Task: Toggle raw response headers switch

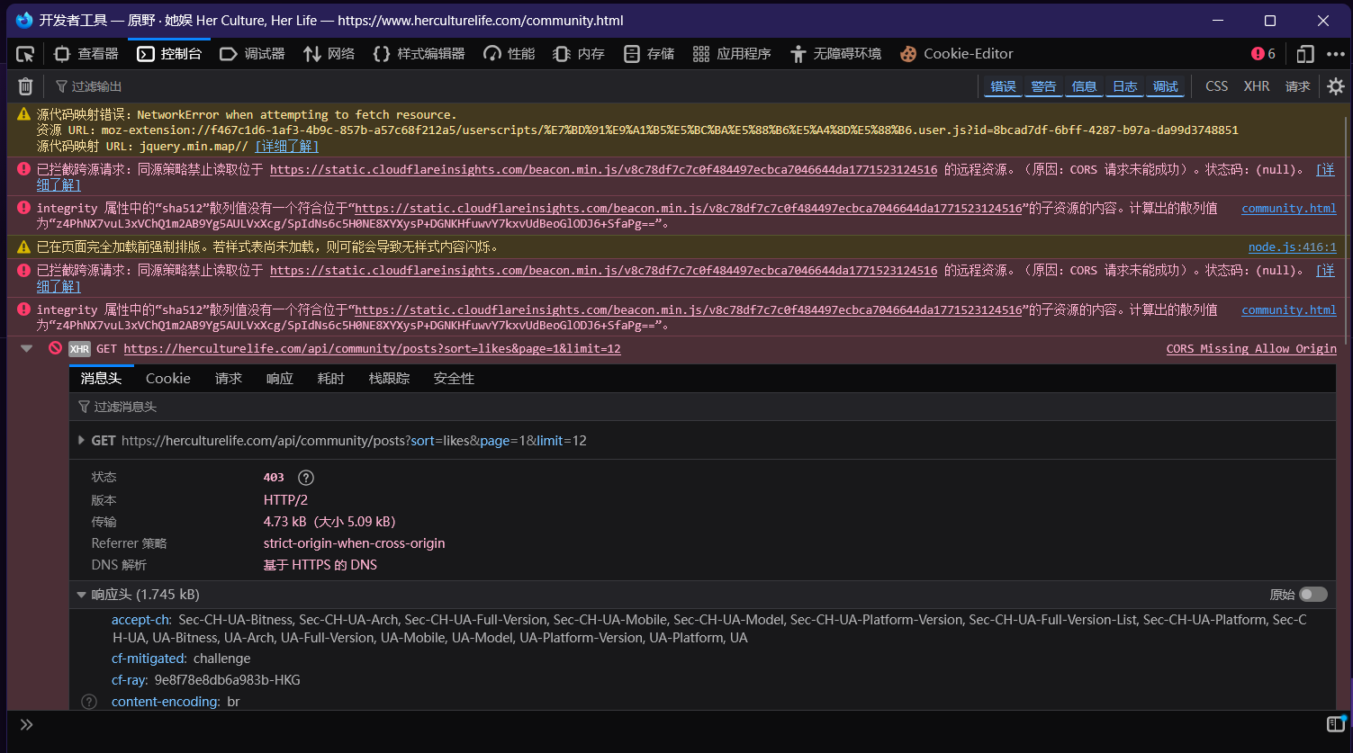Action: (x=1312, y=595)
